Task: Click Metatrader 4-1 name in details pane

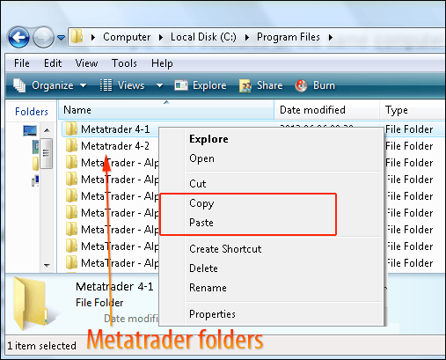Action: point(114,286)
